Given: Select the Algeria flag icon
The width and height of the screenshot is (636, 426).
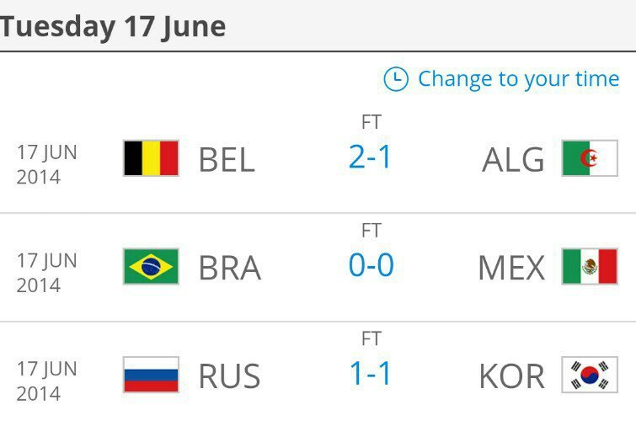Looking at the screenshot, I should 590,158.
